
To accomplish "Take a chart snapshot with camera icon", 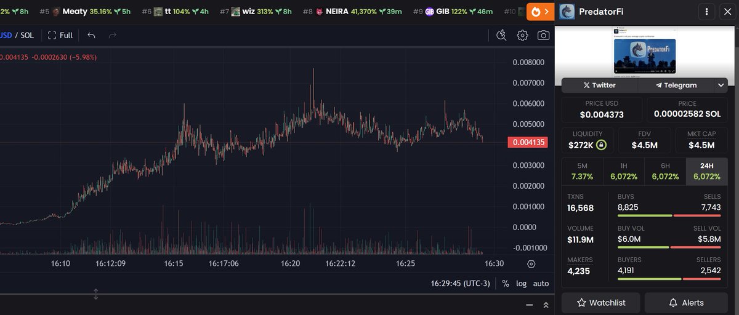I will pyautogui.click(x=543, y=35).
